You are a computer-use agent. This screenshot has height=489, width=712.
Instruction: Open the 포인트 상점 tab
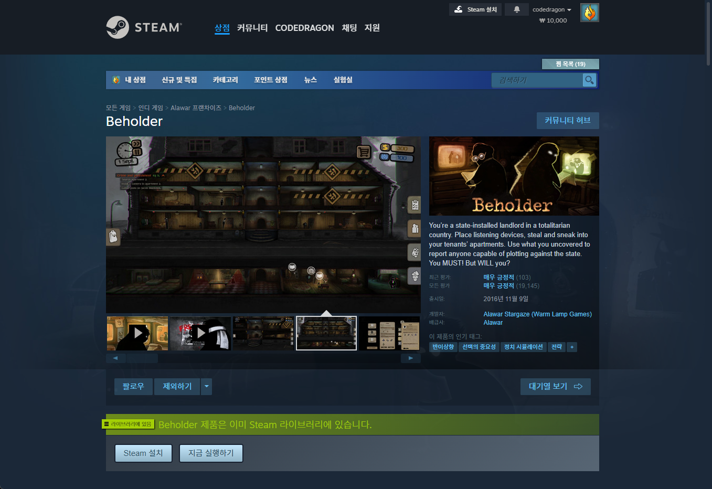pyautogui.click(x=271, y=80)
